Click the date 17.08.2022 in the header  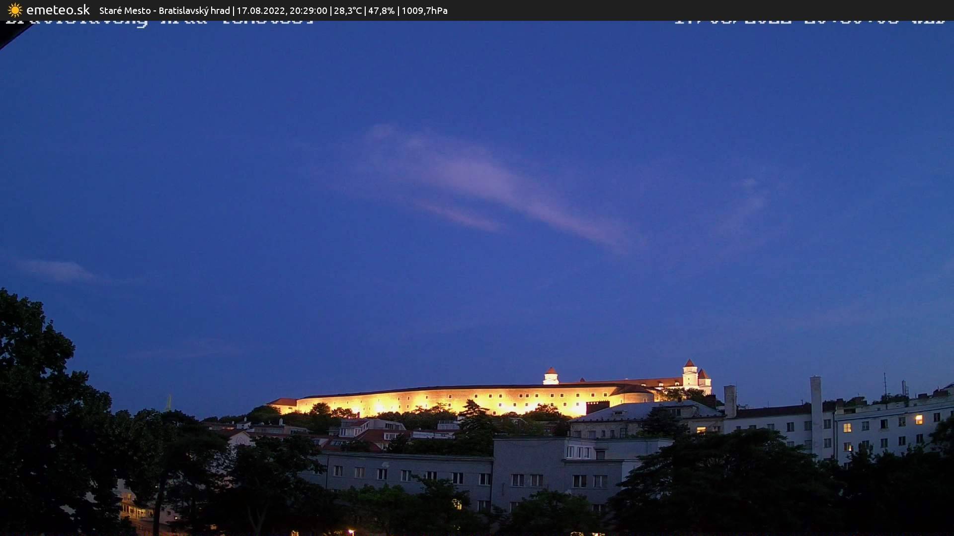pos(262,10)
